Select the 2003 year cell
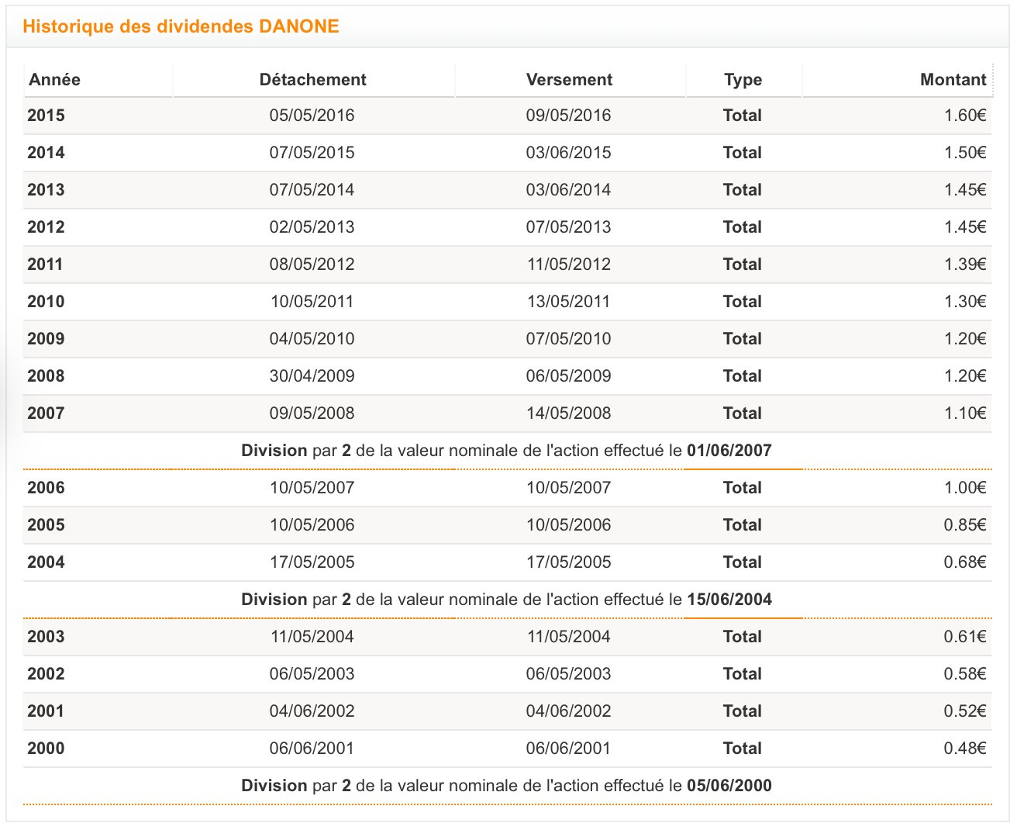The height and width of the screenshot is (830, 1017). (x=46, y=637)
